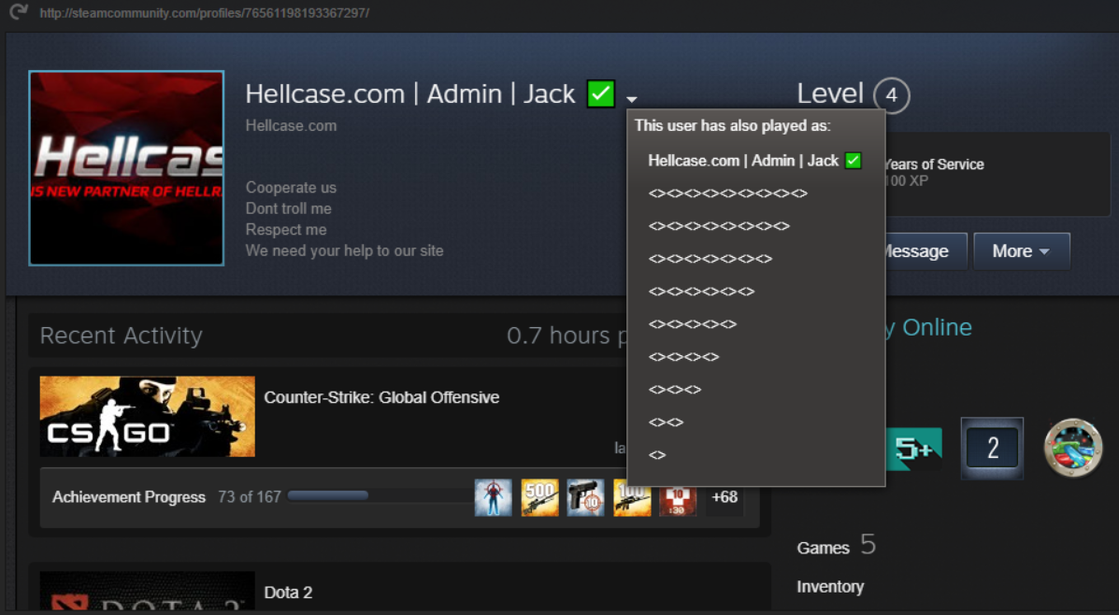This screenshot has height=615, width=1119.
Task: Open the '500' rifle achievement icon
Action: (x=539, y=497)
